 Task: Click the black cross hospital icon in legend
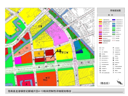tap(100, 54)
